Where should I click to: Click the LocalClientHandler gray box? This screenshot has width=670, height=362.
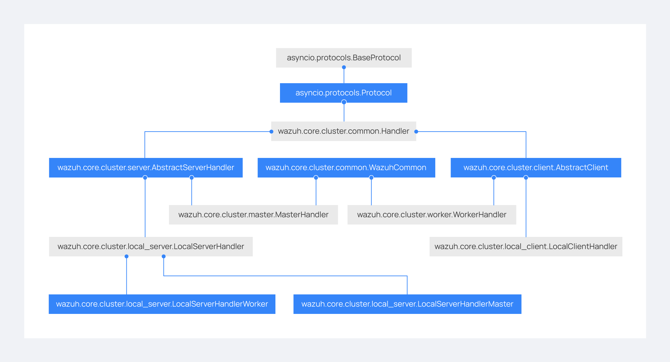[x=526, y=247]
